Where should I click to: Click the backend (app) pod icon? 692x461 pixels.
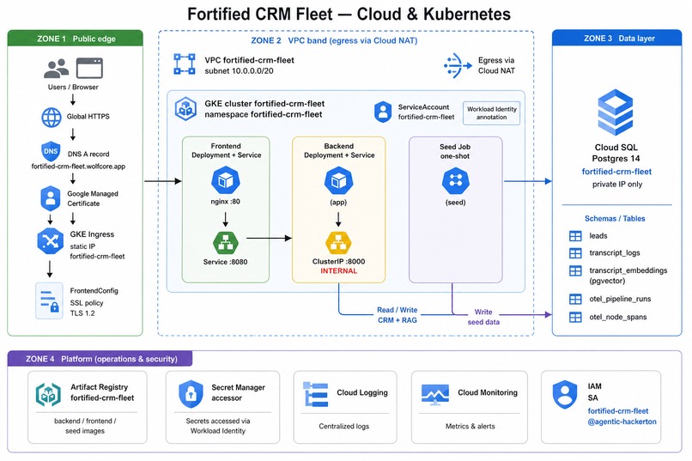(x=338, y=180)
